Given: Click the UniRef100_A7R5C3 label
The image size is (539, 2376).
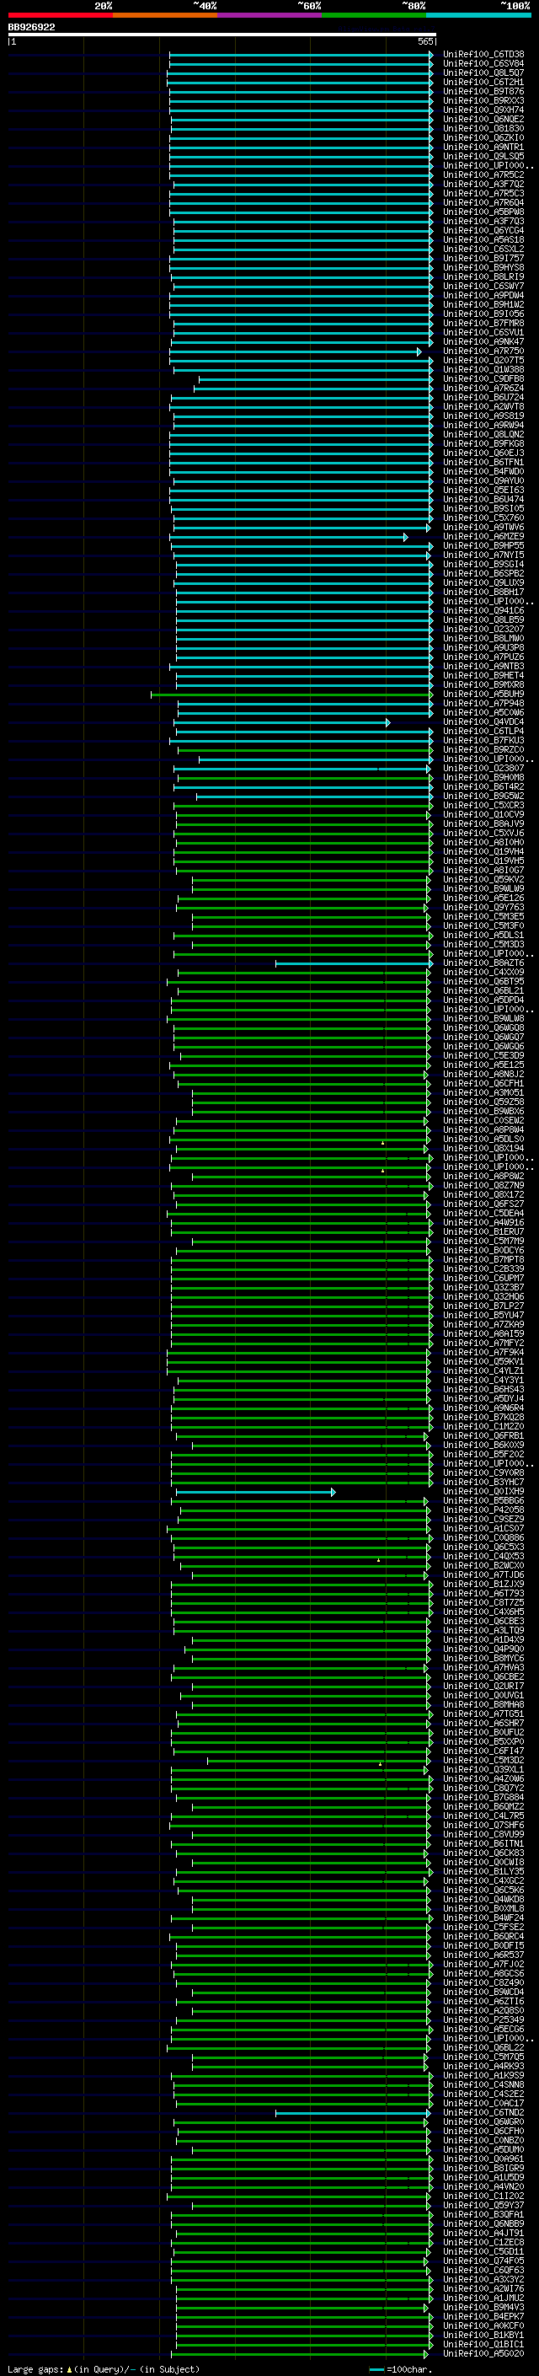Looking at the screenshot, I should 483,193.
